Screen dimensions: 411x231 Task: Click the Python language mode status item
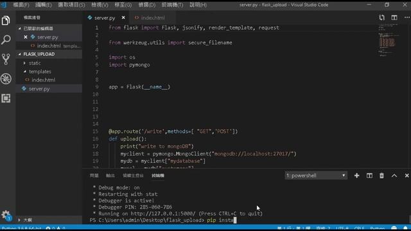377,228
